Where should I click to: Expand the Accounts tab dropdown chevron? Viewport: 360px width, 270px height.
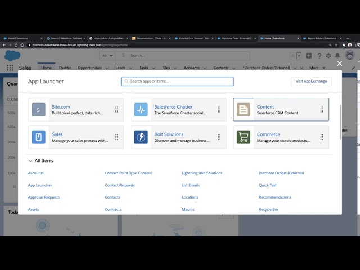[x=205, y=68]
